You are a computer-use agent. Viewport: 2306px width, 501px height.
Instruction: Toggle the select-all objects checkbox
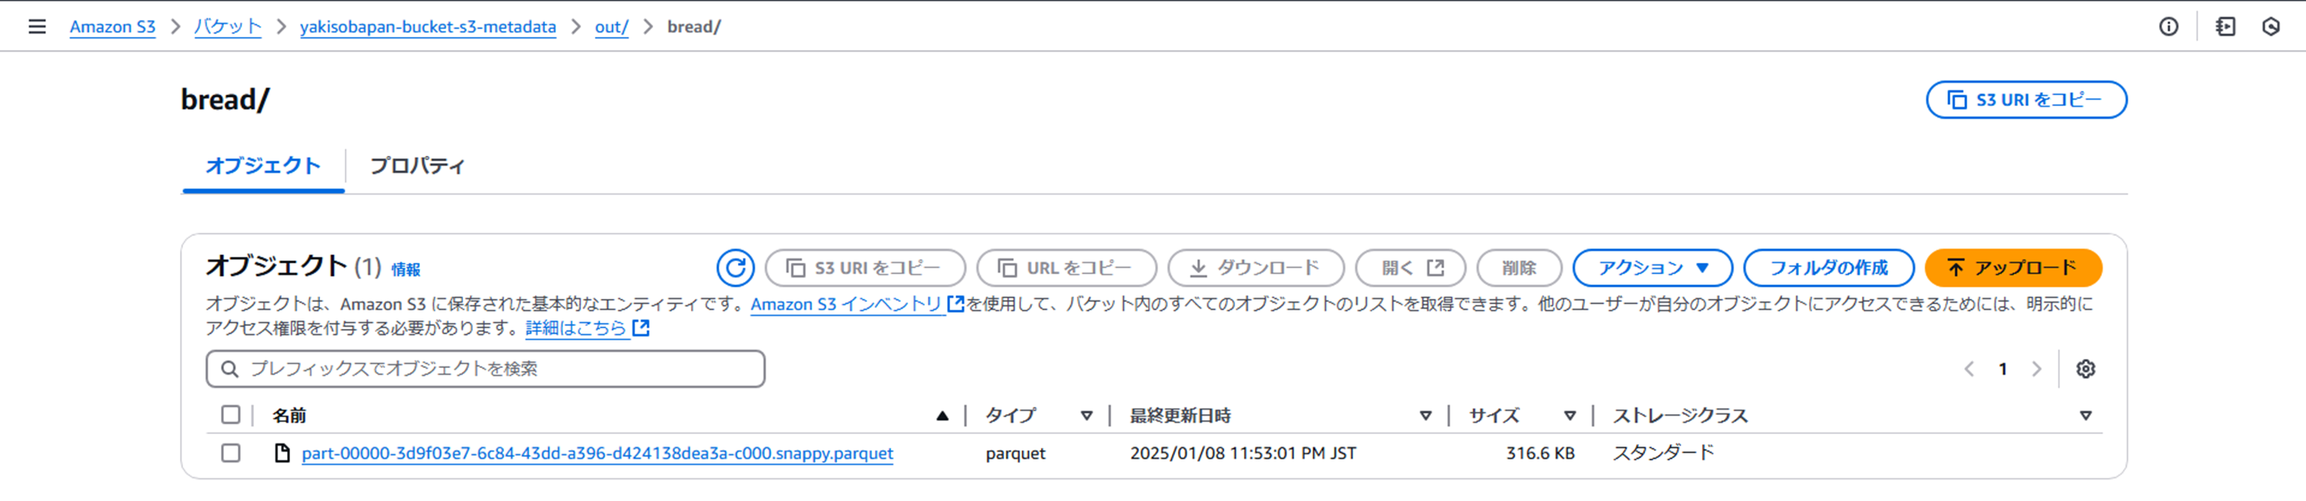(x=231, y=414)
